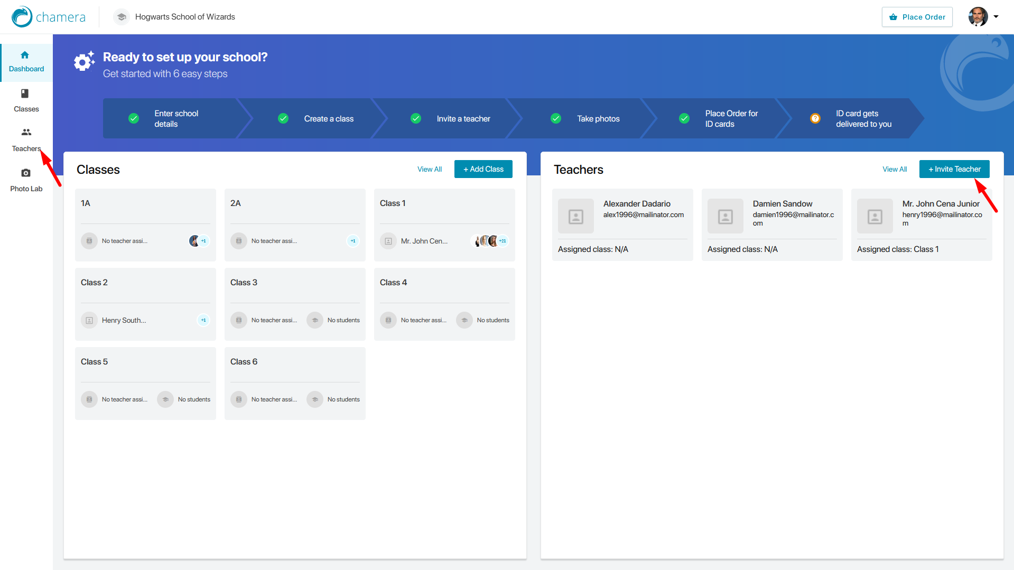Click the teacher icon in Class 2 card

[x=89, y=320]
